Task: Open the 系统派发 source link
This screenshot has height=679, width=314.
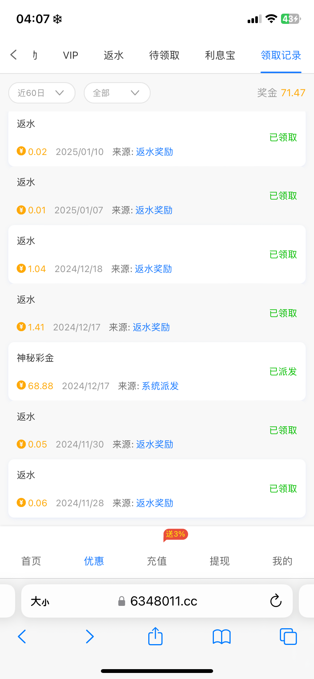Action: (160, 386)
